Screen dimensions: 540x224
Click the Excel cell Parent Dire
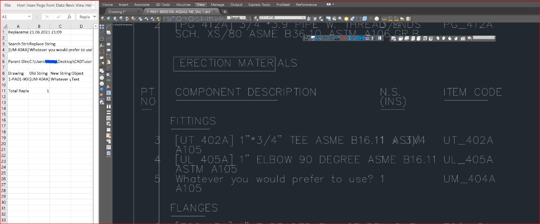point(18,61)
